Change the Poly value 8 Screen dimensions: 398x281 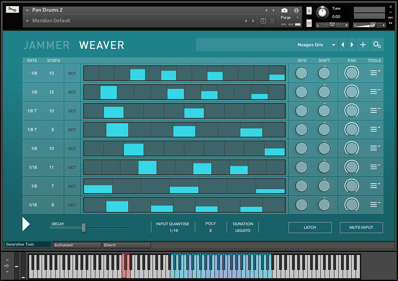pyautogui.click(x=210, y=231)
